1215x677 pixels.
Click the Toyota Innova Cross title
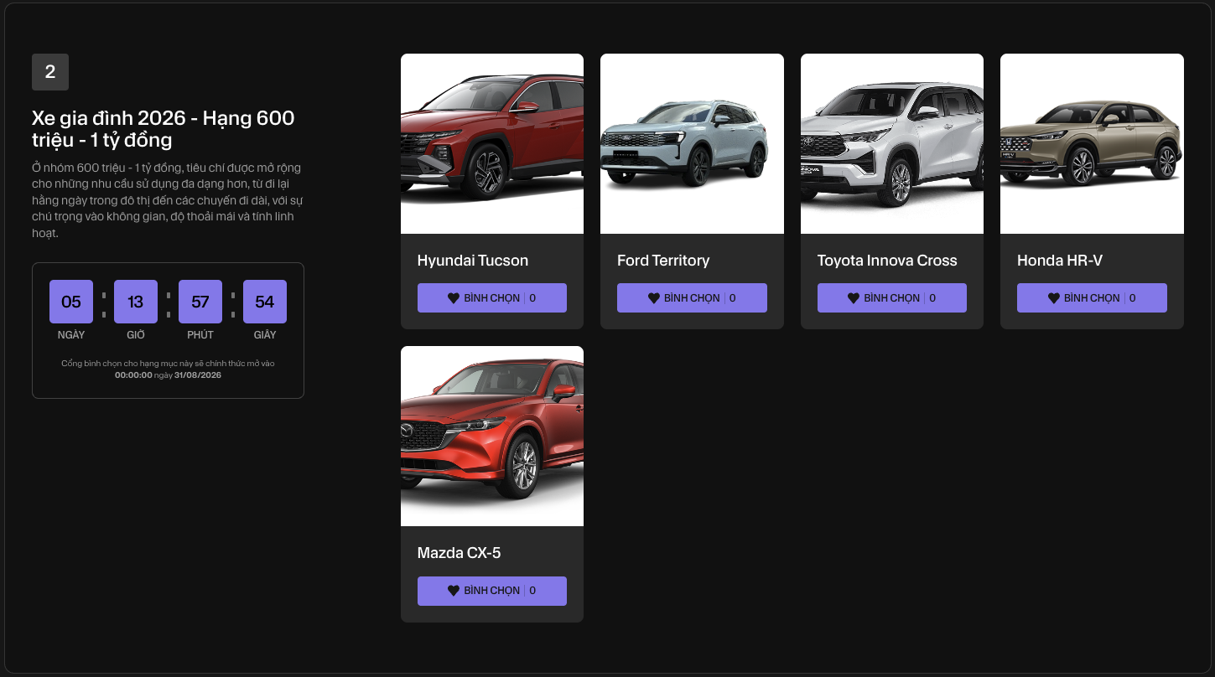pos(887,261)
